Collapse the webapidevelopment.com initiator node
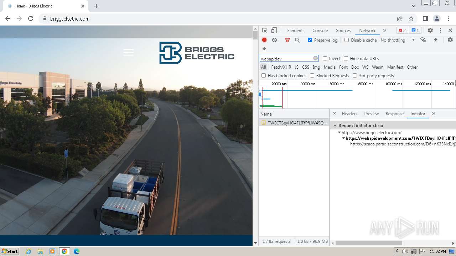456x256 pixels. point(343,138)
